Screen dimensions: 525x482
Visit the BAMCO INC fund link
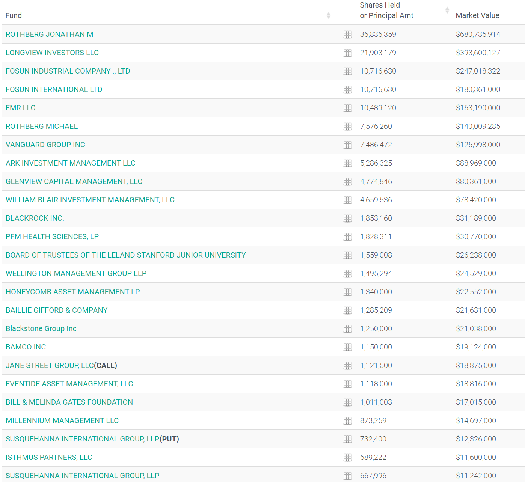pyautogui.click(x=26, y=347)
